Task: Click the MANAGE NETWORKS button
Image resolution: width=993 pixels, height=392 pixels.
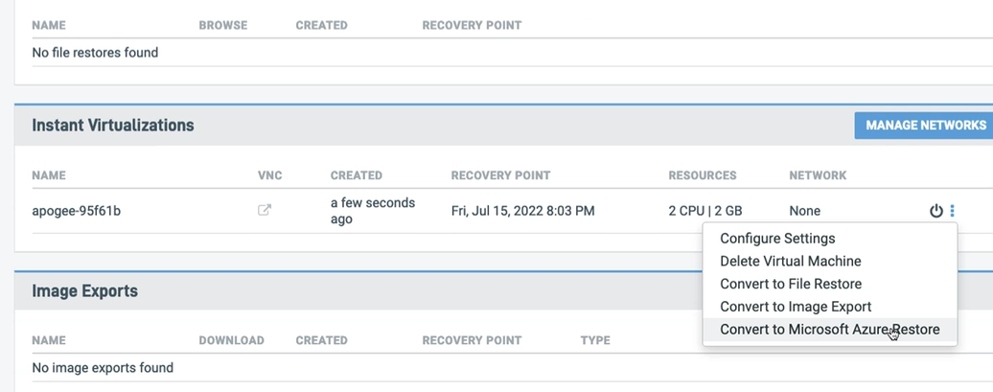Action: (926, 126)
